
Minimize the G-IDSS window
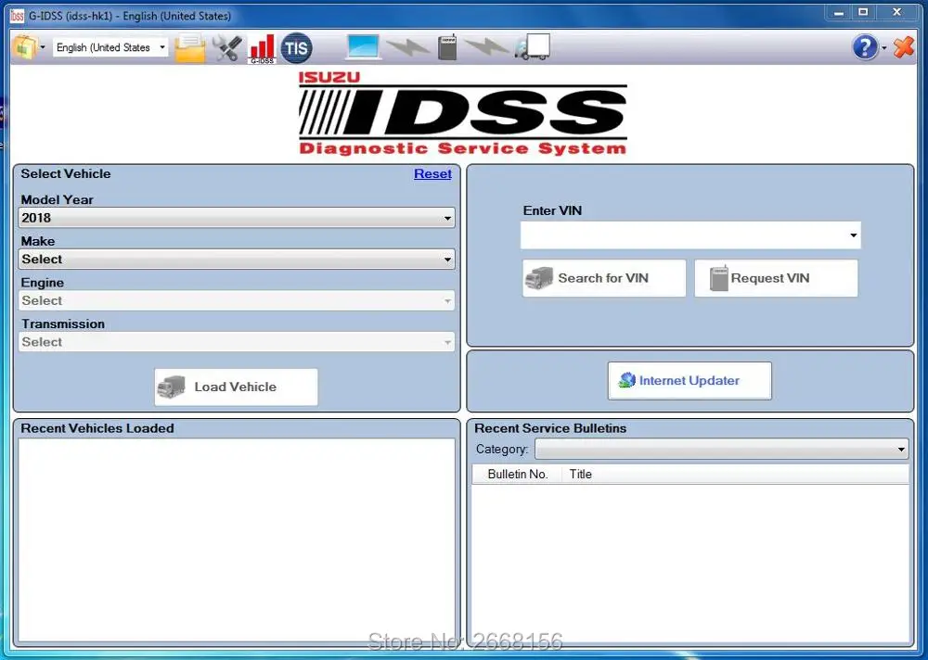pyautogui.click(x=839, y=12)
